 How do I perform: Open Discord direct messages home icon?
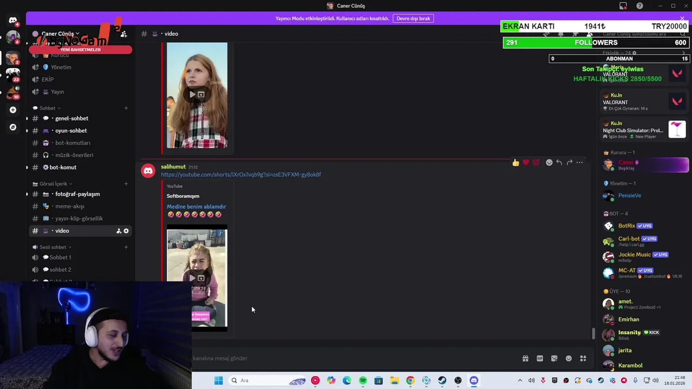click(13, 21)
